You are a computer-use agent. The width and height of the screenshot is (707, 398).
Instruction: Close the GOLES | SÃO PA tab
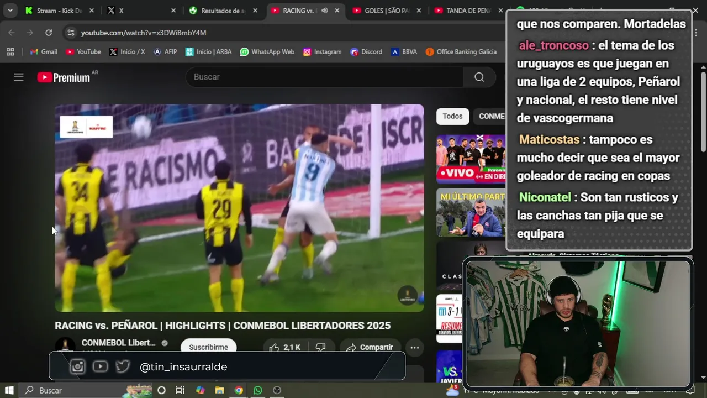tap(419, 11)
